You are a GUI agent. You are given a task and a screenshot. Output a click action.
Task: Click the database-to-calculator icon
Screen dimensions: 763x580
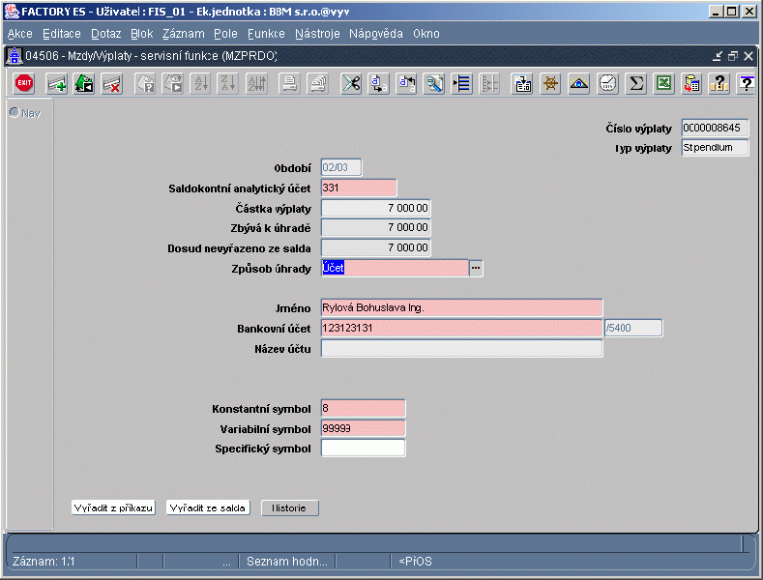click(691, 83)
